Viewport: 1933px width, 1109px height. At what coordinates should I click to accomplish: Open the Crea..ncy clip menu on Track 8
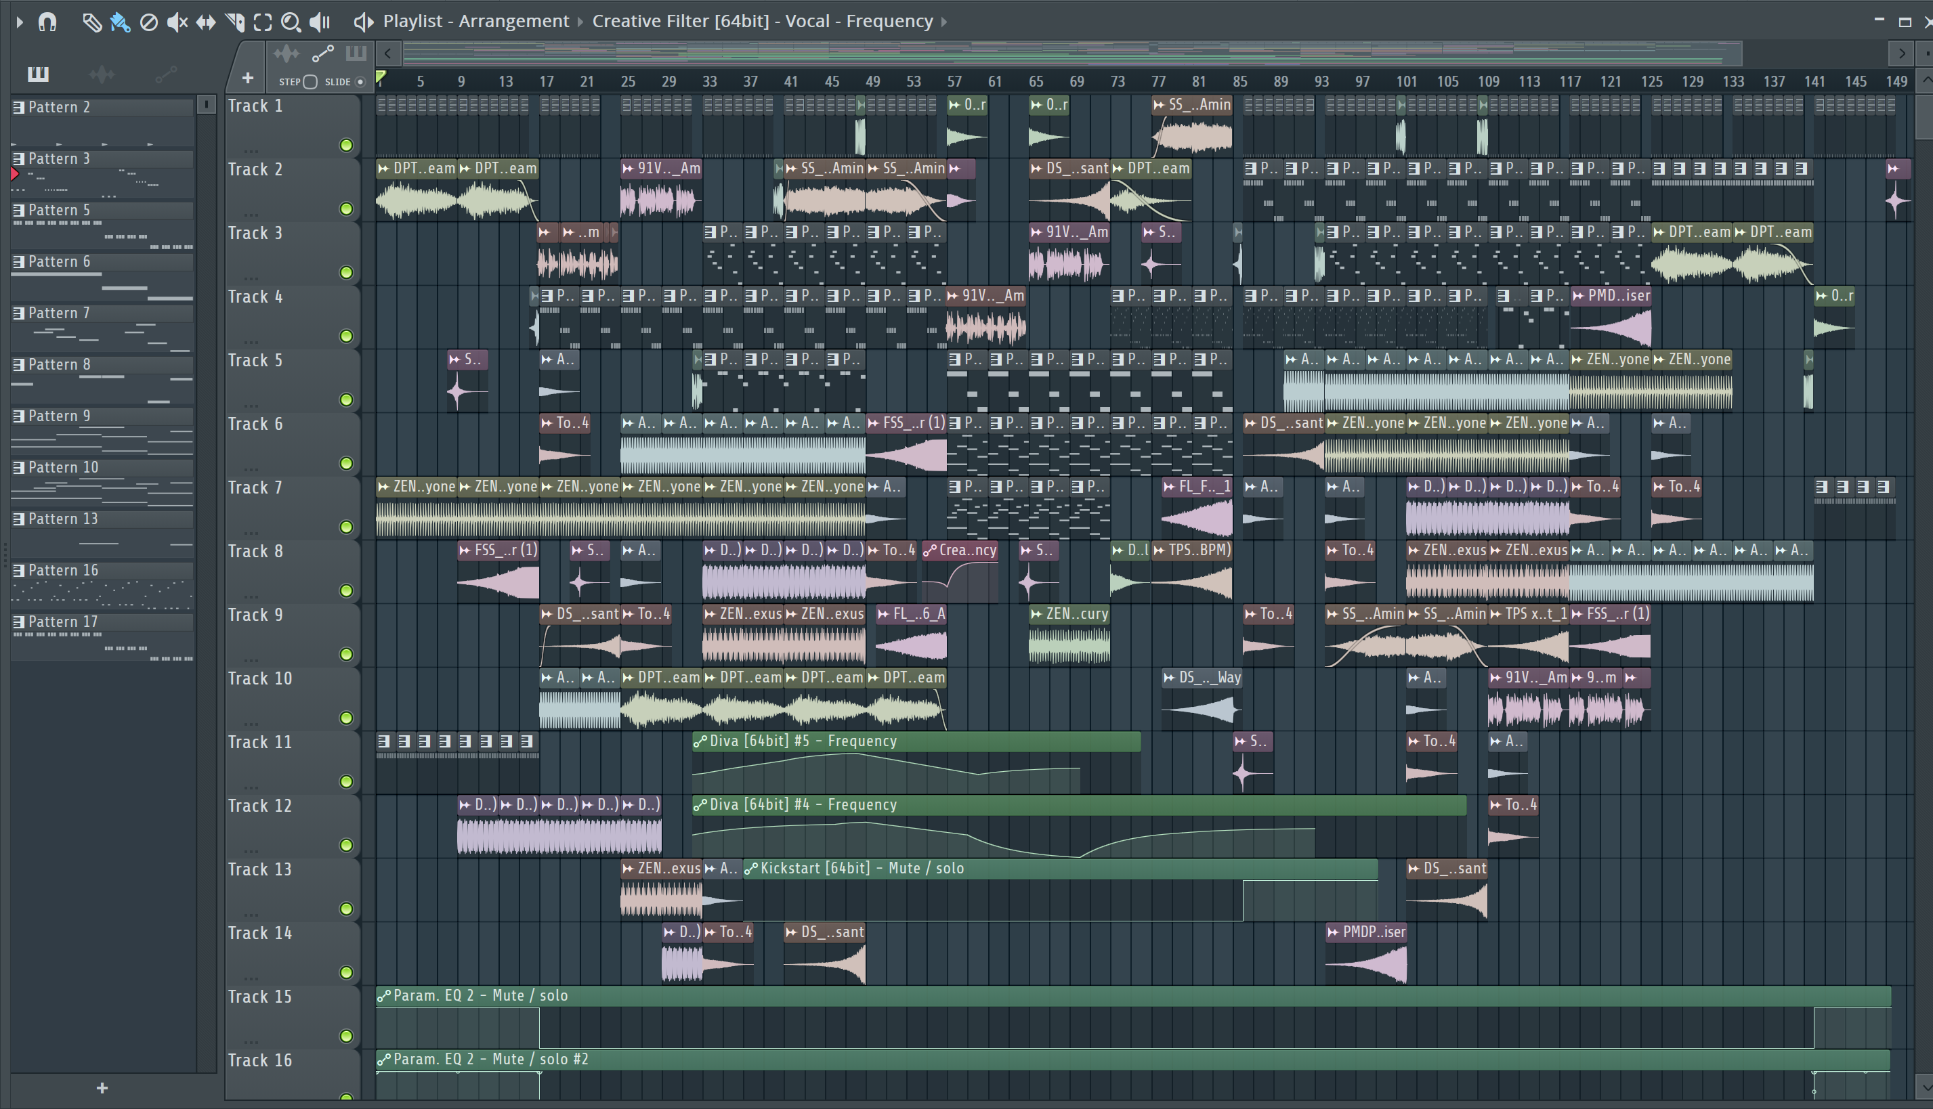(929, 550)
